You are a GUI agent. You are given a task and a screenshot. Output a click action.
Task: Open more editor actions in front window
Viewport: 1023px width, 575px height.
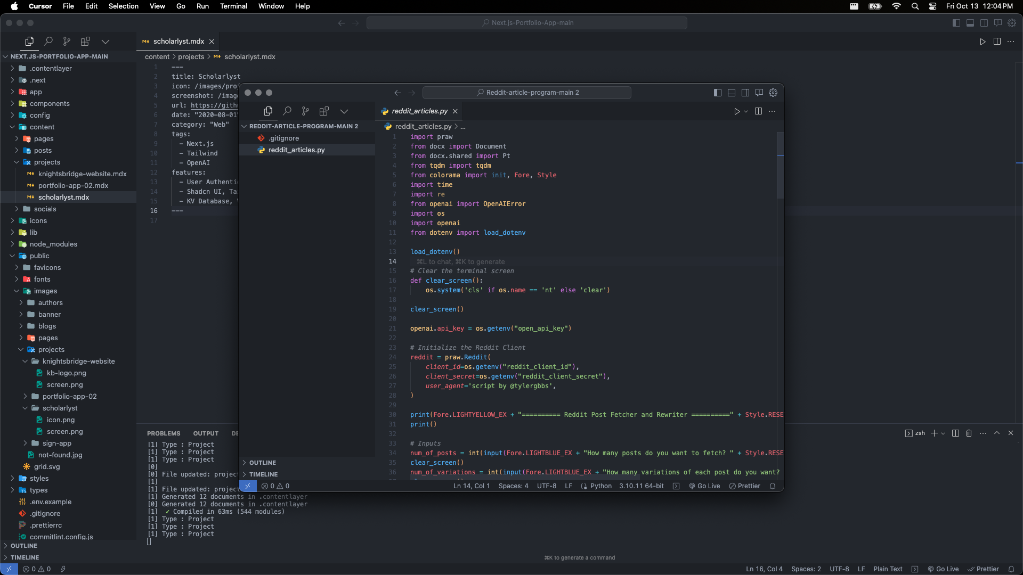point(772,111)
